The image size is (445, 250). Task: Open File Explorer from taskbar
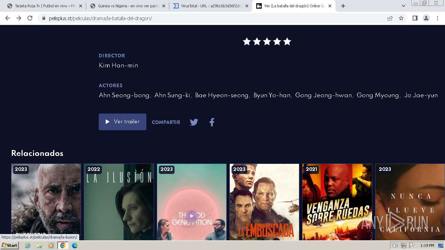(x=39, y=245)
